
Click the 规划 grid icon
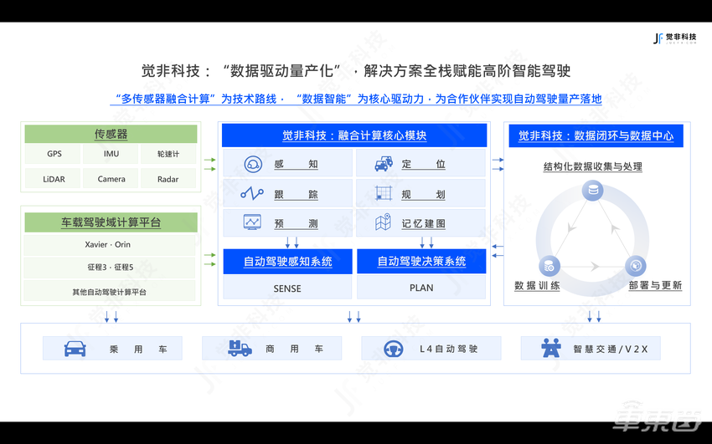[384, 194]
